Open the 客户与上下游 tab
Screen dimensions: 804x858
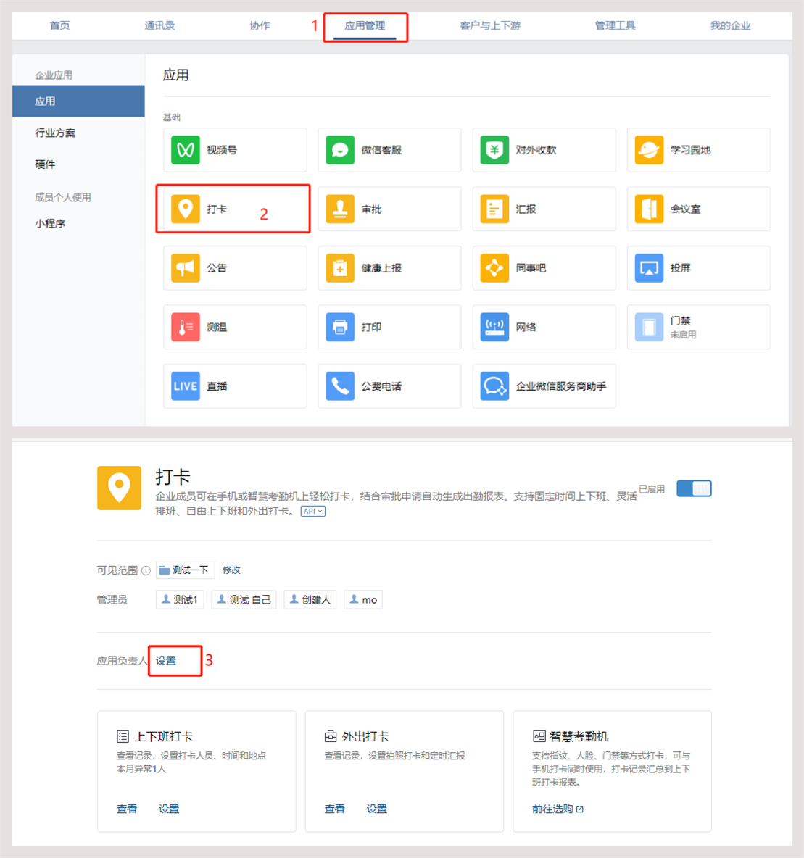pyautogui.click(x=490, y=25)
